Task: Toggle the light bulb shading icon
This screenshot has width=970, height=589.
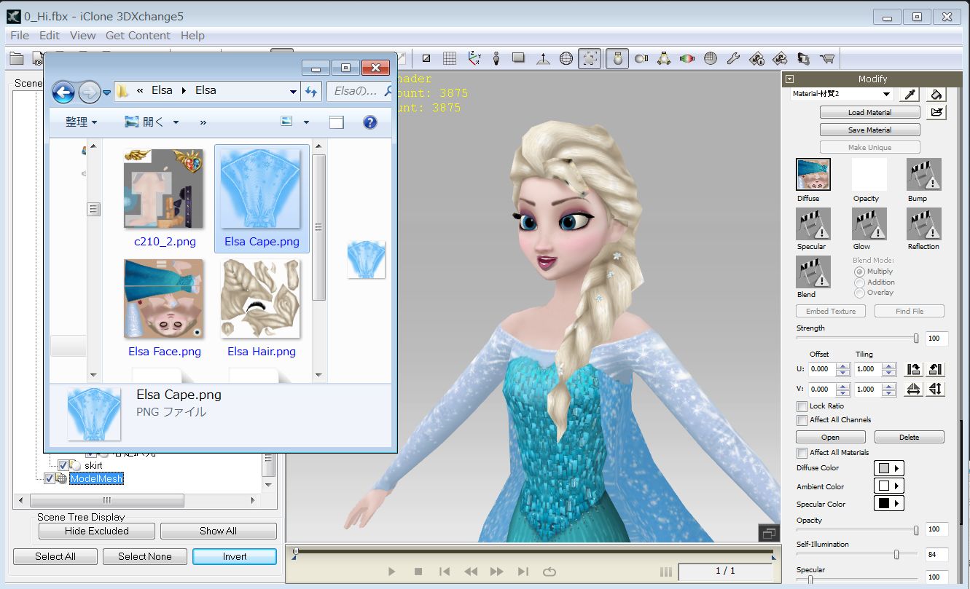Action: [617, 59]
